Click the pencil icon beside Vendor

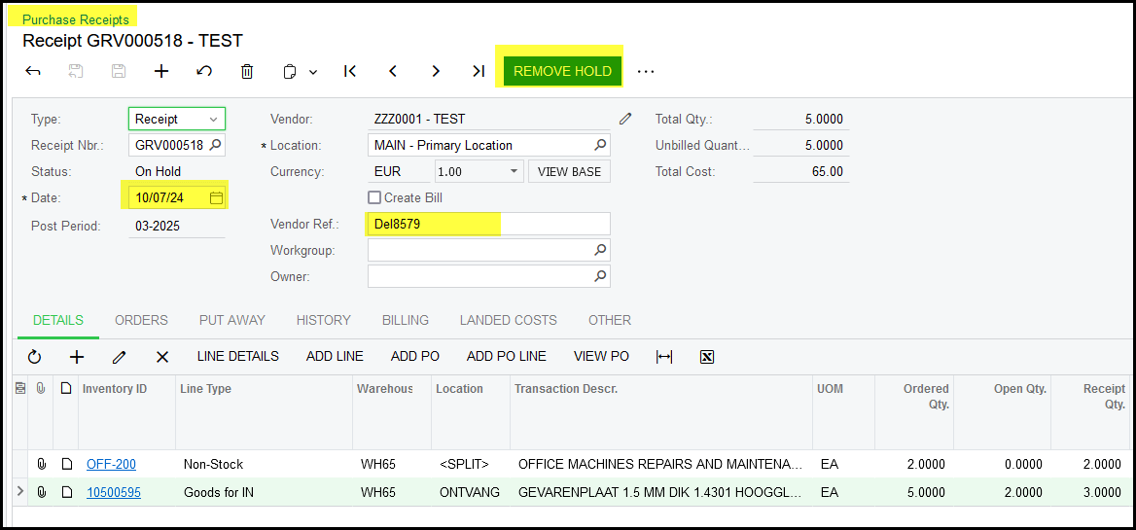(x=625, y=119)
